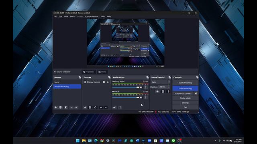Click Stop Recording button
This screenshot has height=144, width=257.
pyautogui.click(x=185, y=88)
